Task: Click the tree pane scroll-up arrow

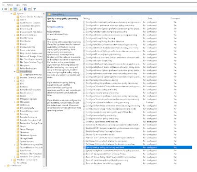Action: (x=44, y=14)
